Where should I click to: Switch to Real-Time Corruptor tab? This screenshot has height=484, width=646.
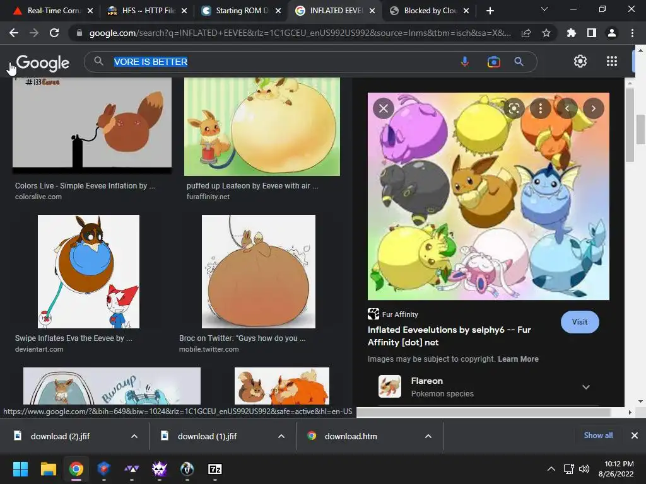click(x=53, y=11)
